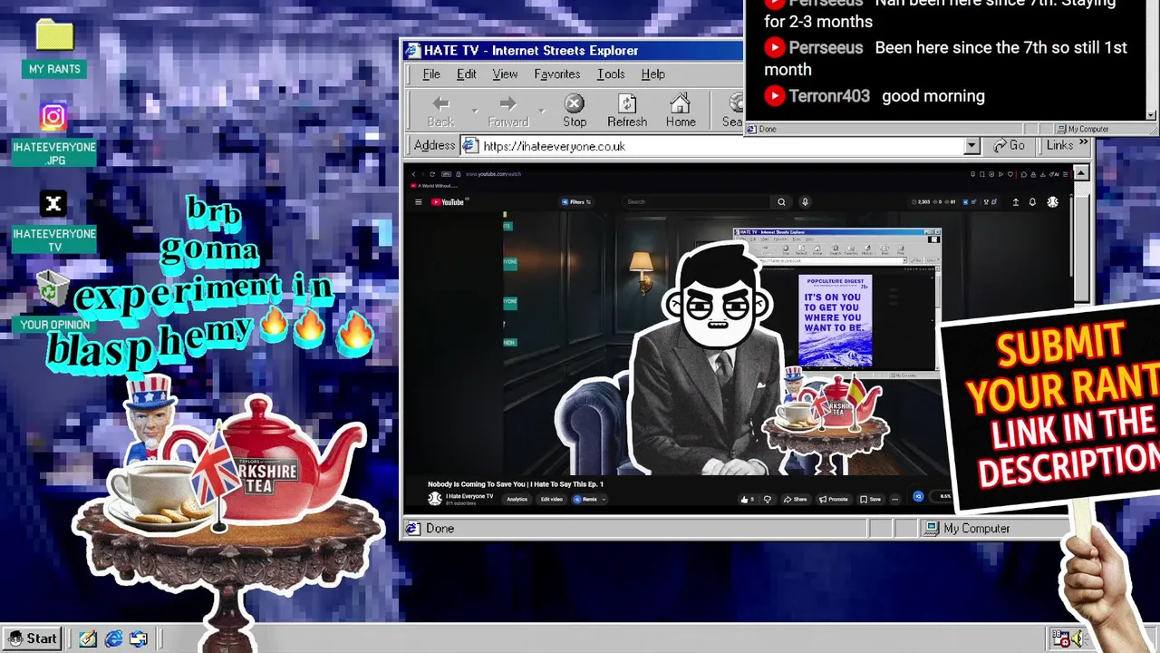Click the I Hate Everyone TV channel avatar

[x=435, y=498]
